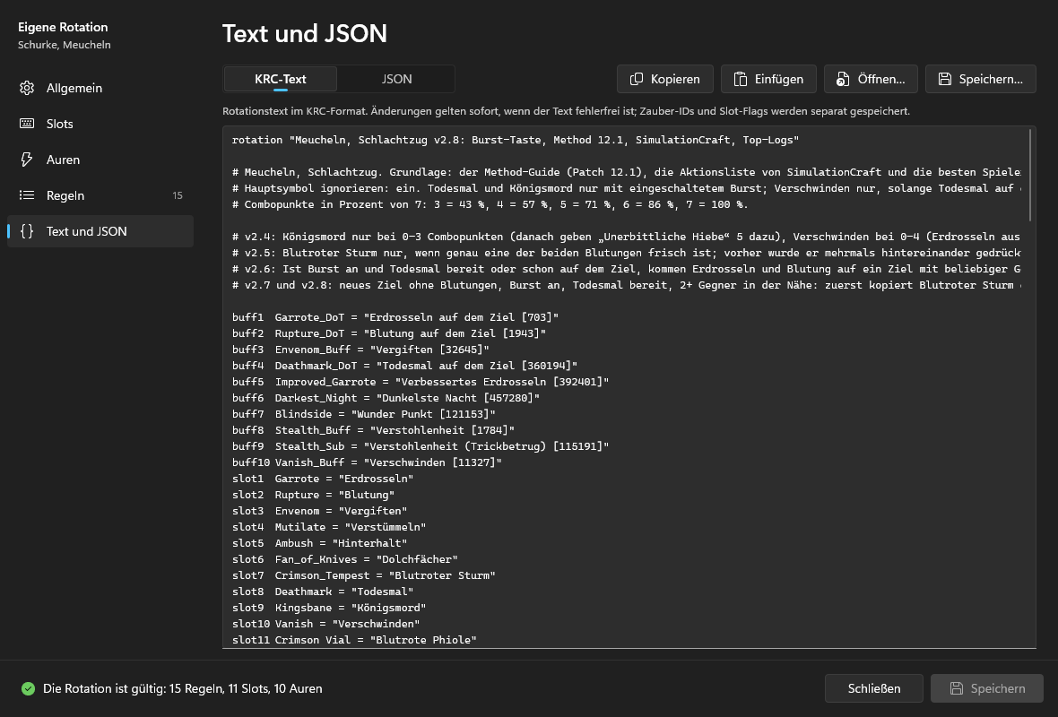
Task: Click the Rotationstext im KRC-Format description
Action: click(x=566, y=110)
